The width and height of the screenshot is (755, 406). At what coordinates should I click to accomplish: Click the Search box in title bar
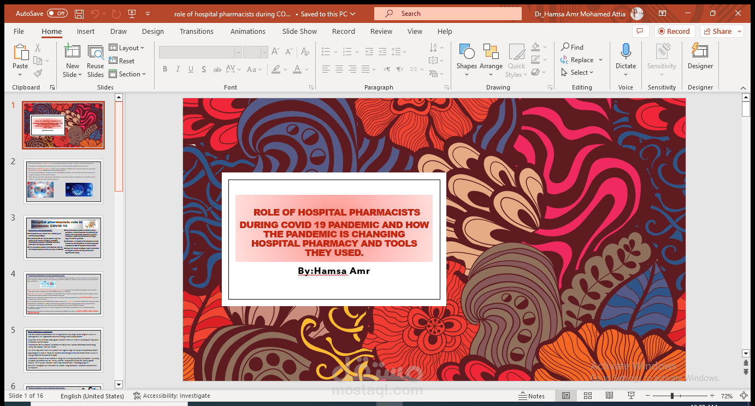point(447,14)
